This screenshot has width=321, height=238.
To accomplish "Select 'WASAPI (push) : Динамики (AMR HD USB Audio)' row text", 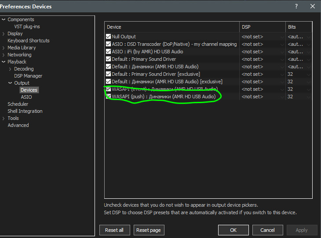I will [x=164, y=97].
